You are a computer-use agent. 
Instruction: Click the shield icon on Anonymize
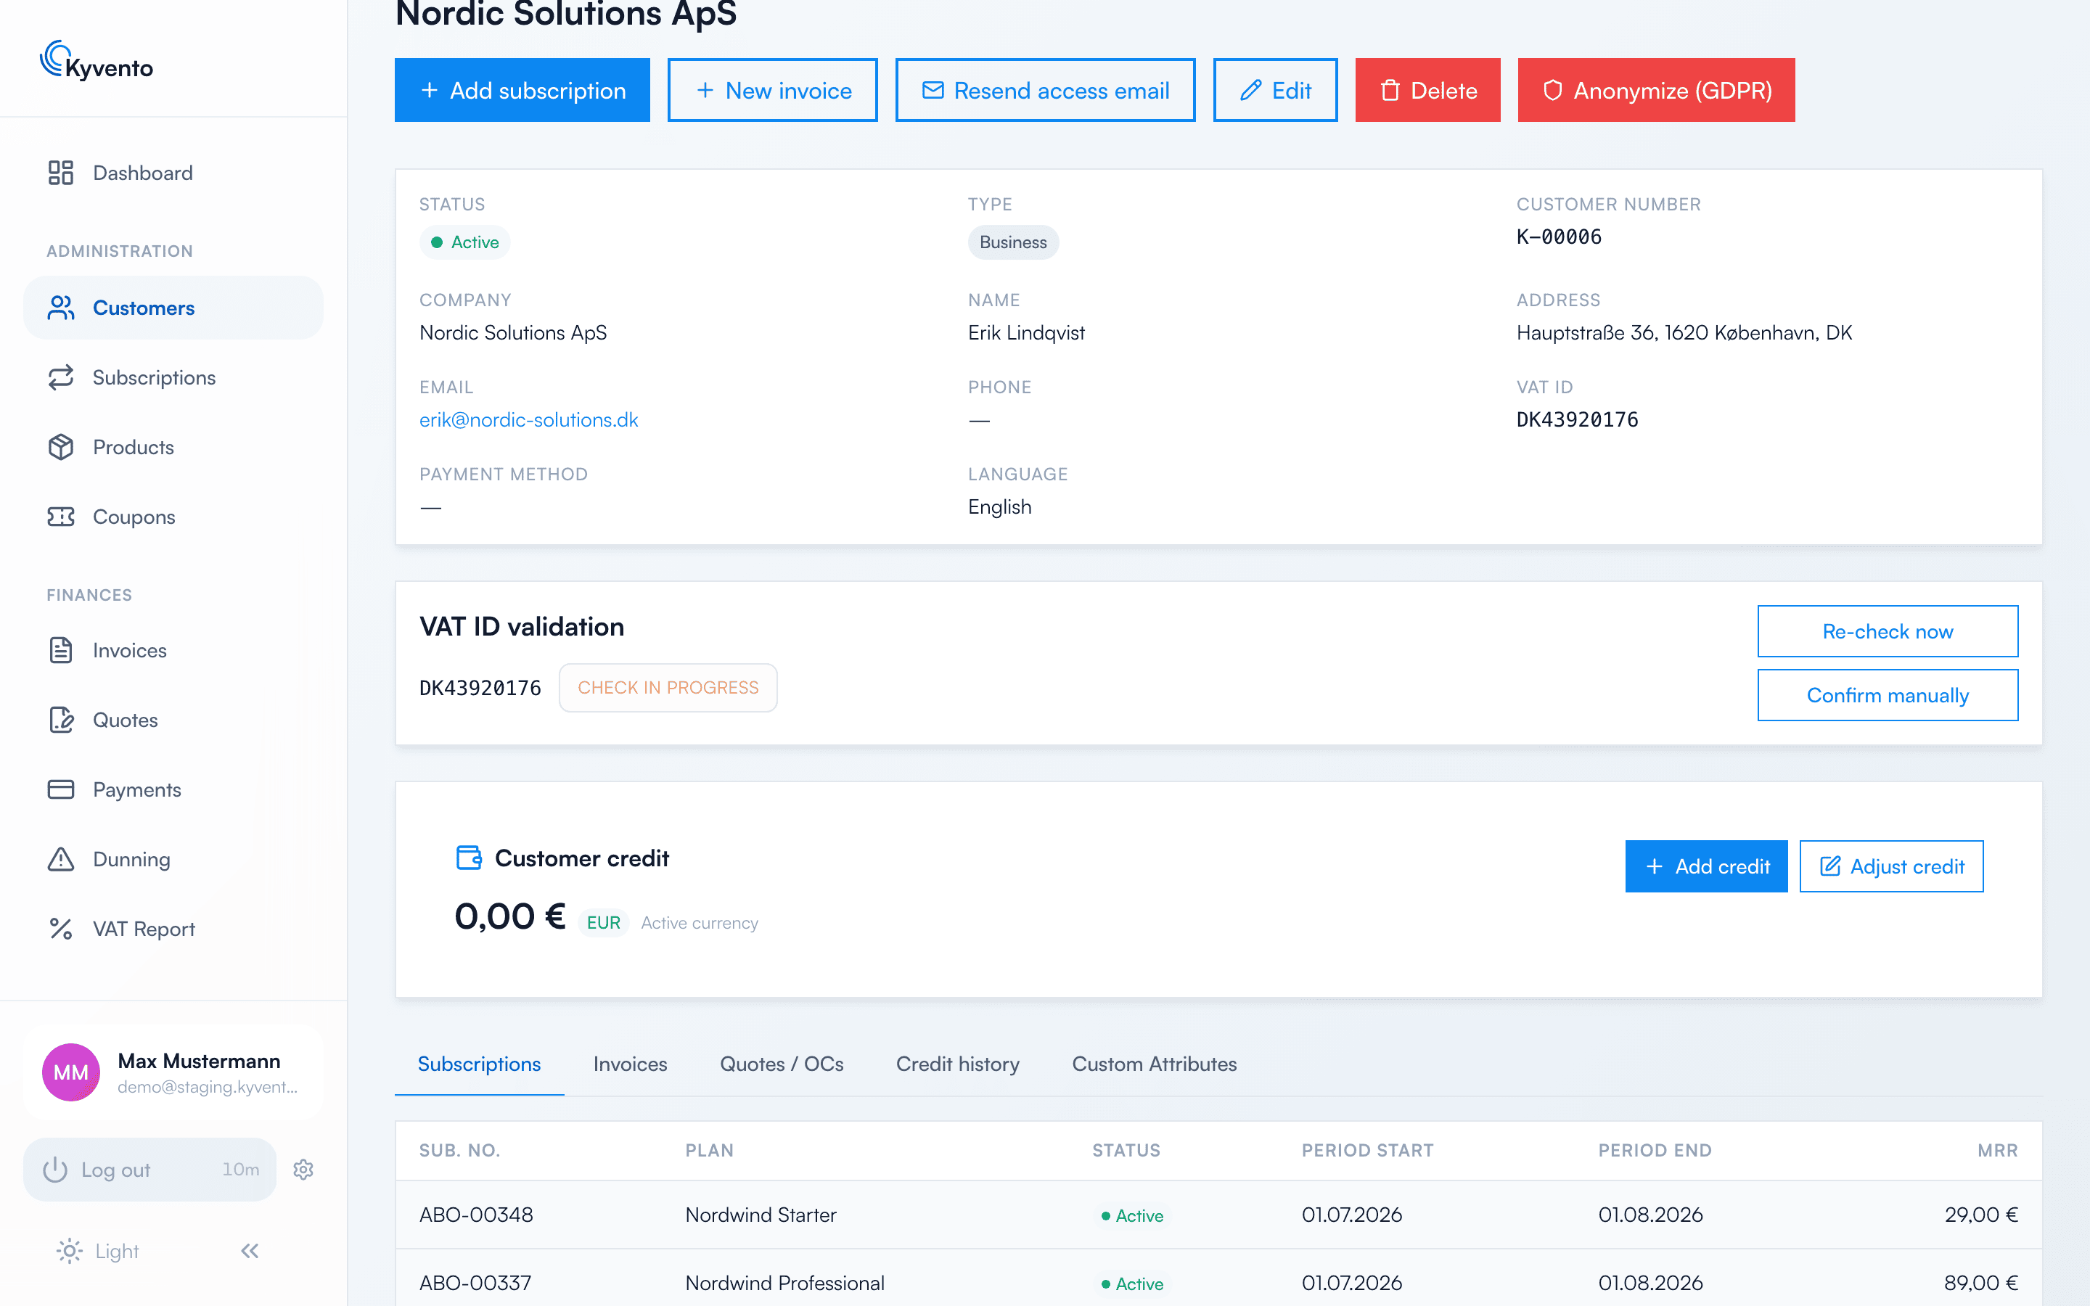point(1552,90)
